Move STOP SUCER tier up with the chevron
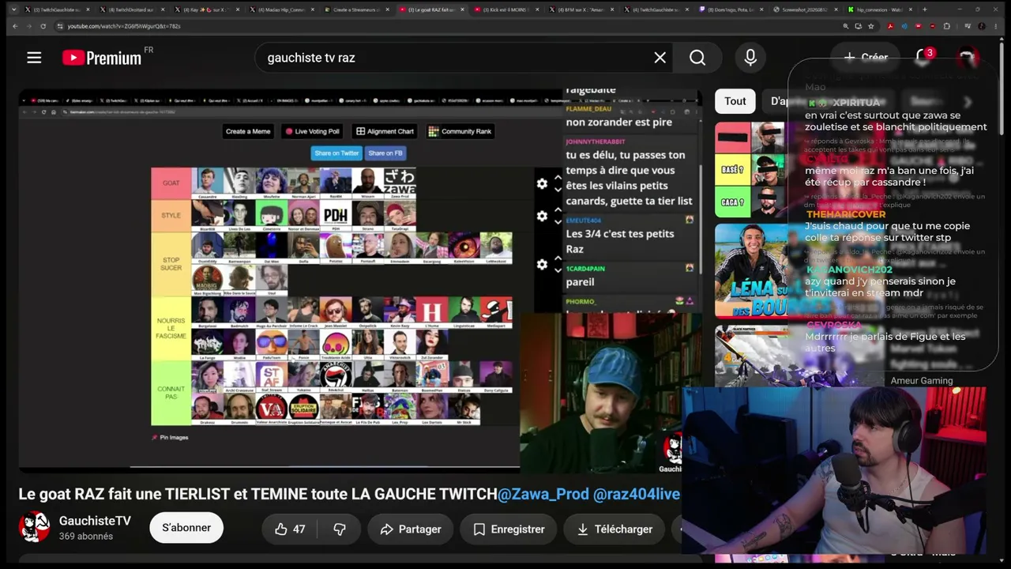This screenshot has width=1011, height=569. [x=558, y=258]
